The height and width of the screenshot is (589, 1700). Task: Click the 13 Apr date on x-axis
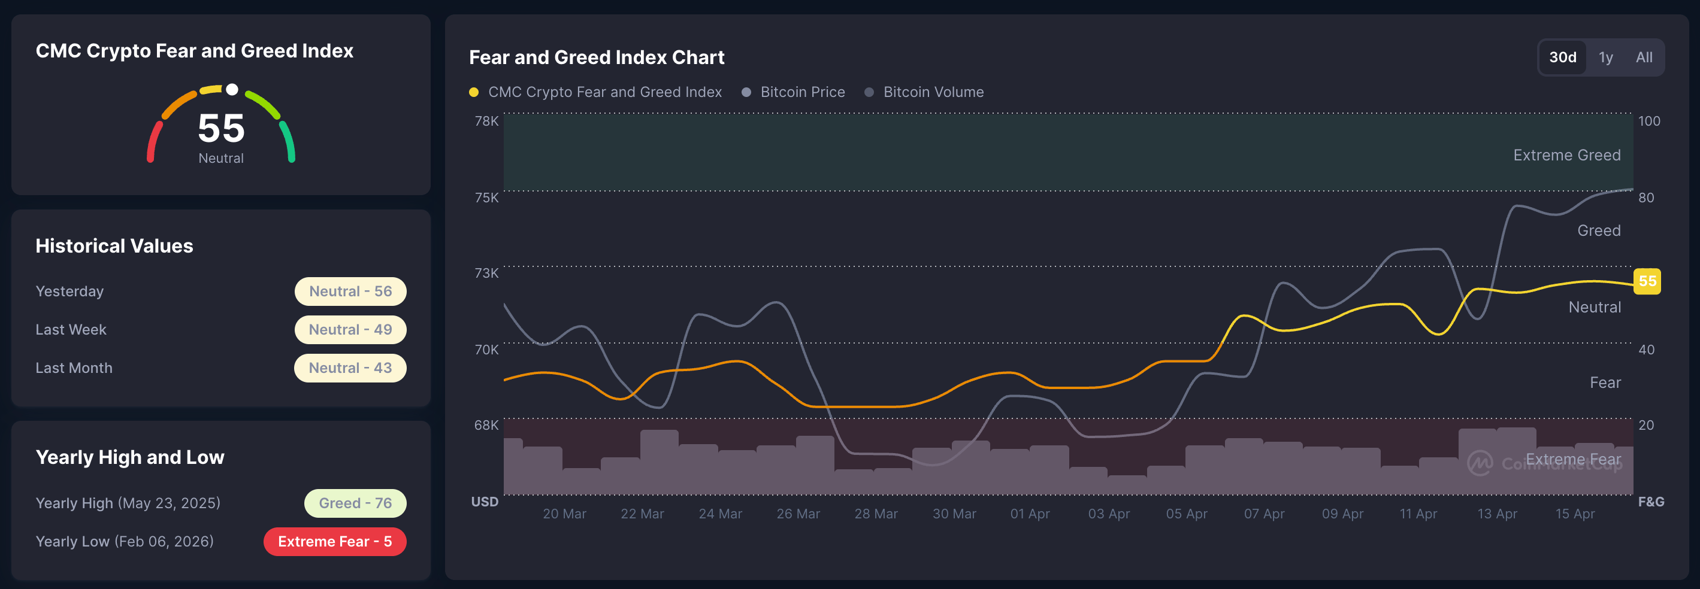tap(1496, 514)
